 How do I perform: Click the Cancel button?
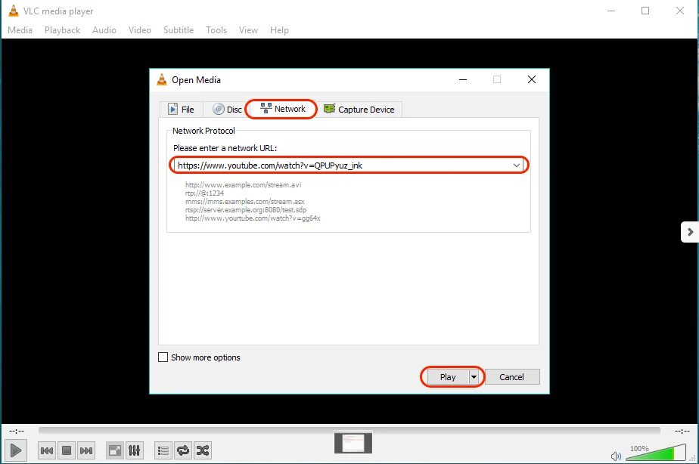pos(511,377)
